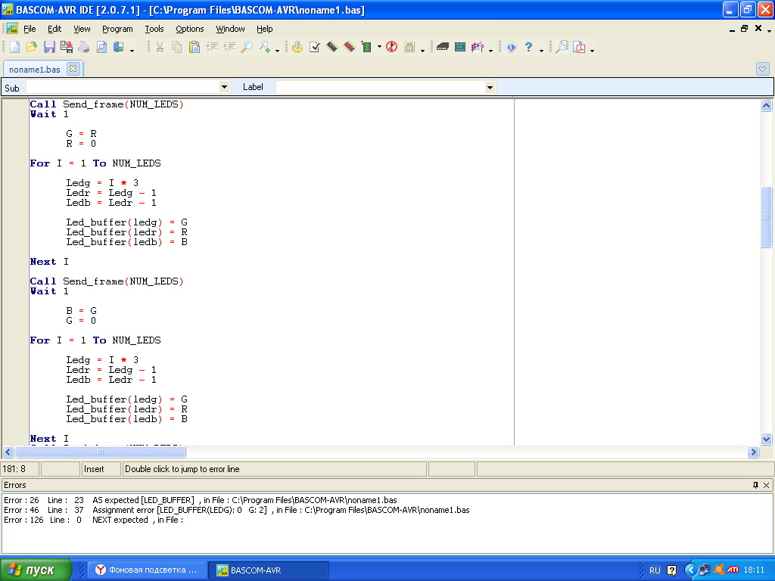Open the tab list dropdown arrow
Image resolution: width=775 pixels, height=581 pixels.
762,69
